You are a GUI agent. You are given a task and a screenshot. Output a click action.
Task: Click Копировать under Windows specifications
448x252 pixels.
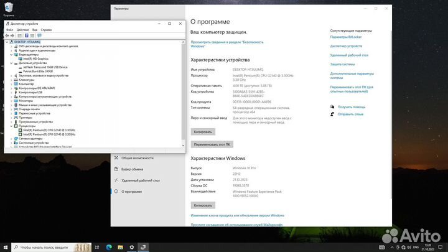(203, 205)
